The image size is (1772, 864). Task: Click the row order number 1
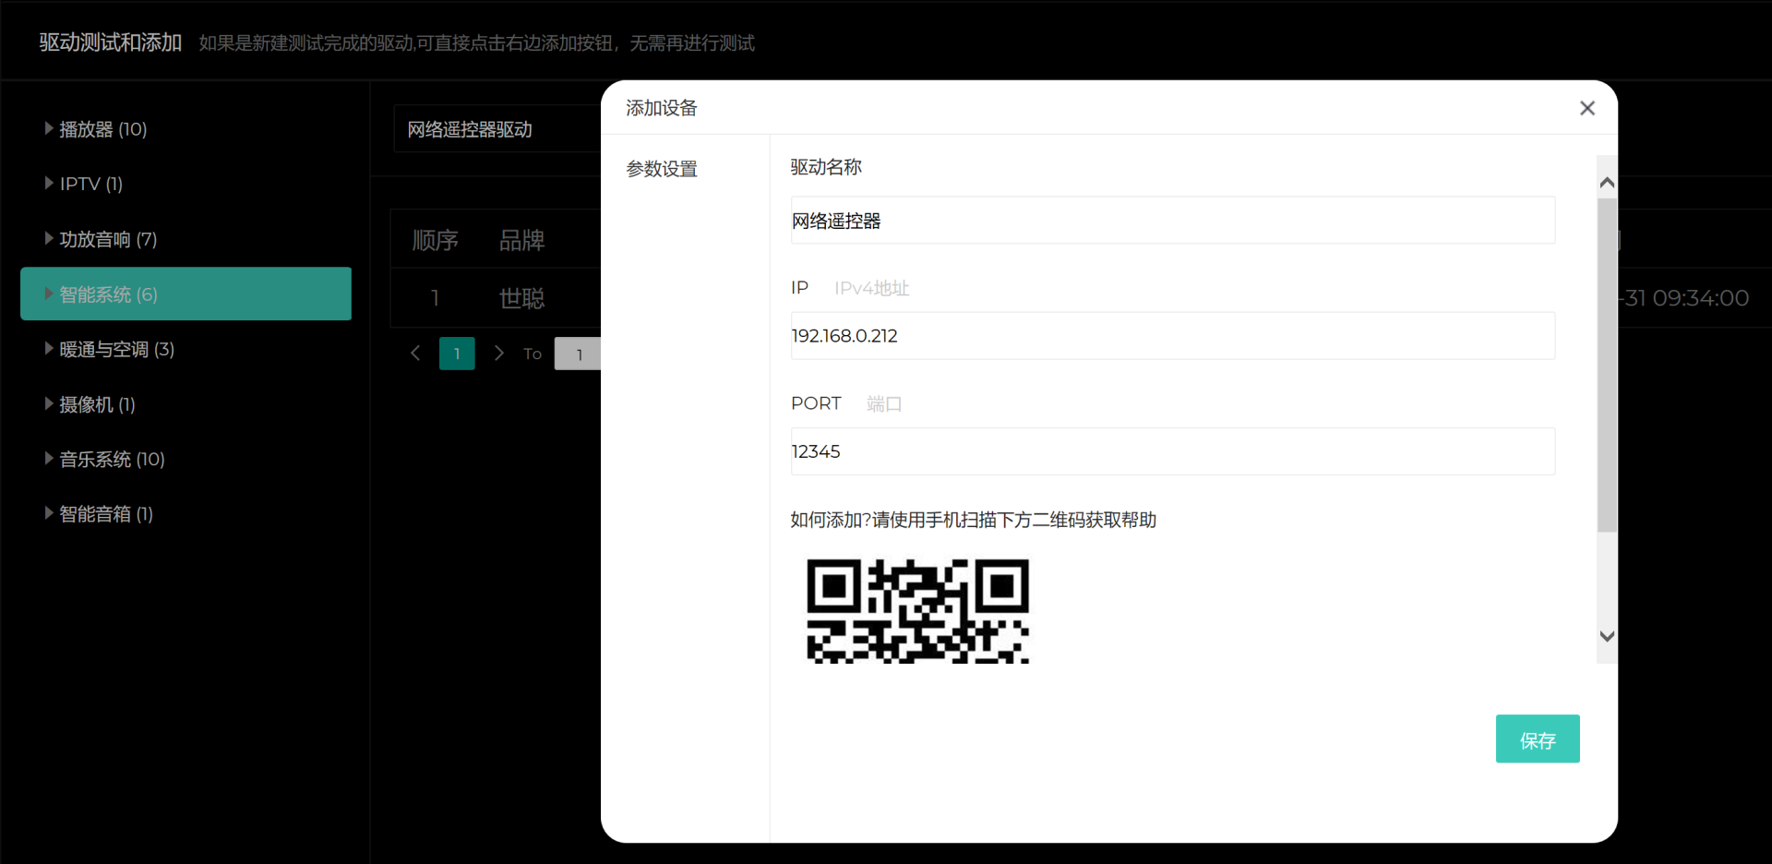435,298
